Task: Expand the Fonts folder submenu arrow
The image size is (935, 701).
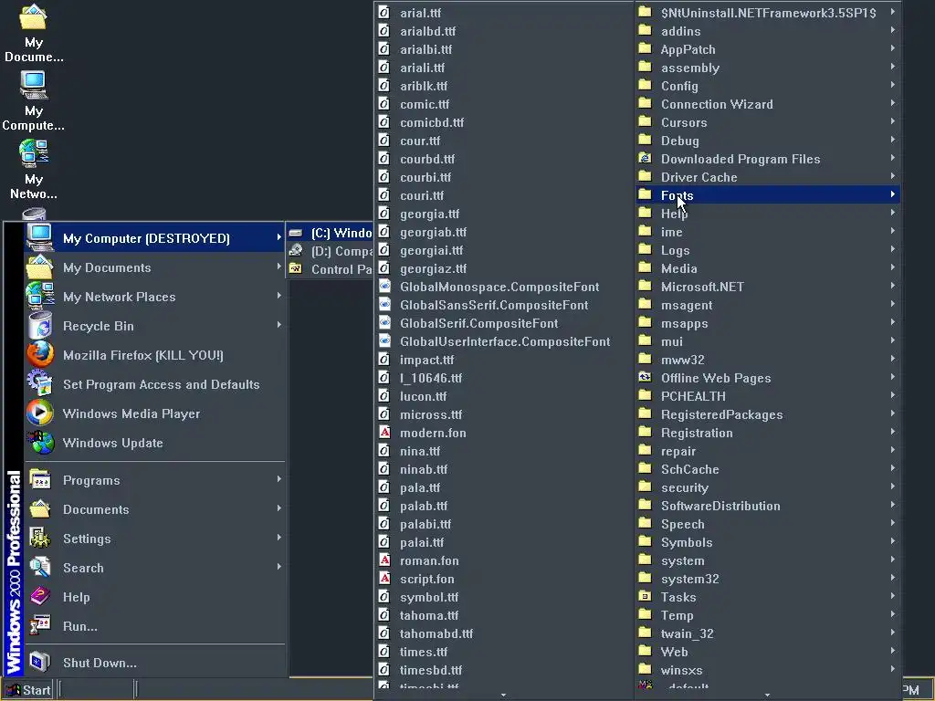Action: (x=893, y=194)
